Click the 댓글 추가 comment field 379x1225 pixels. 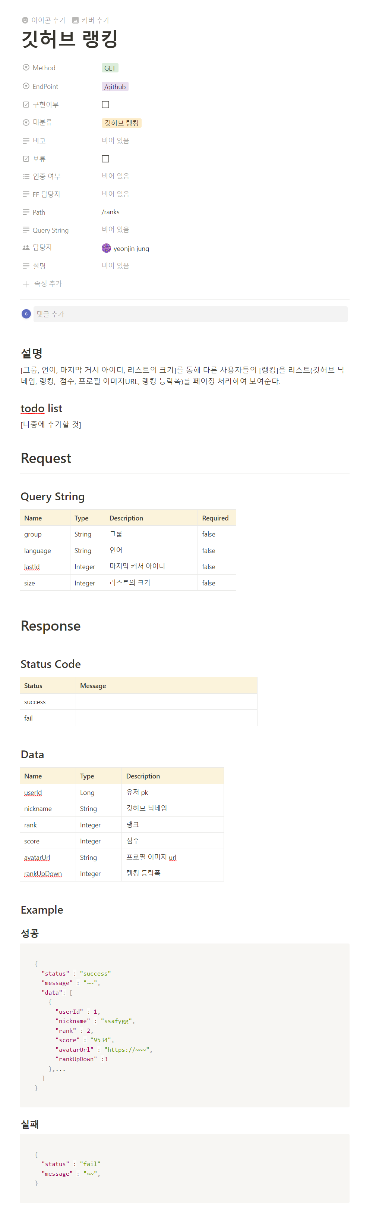click(190, 314)
